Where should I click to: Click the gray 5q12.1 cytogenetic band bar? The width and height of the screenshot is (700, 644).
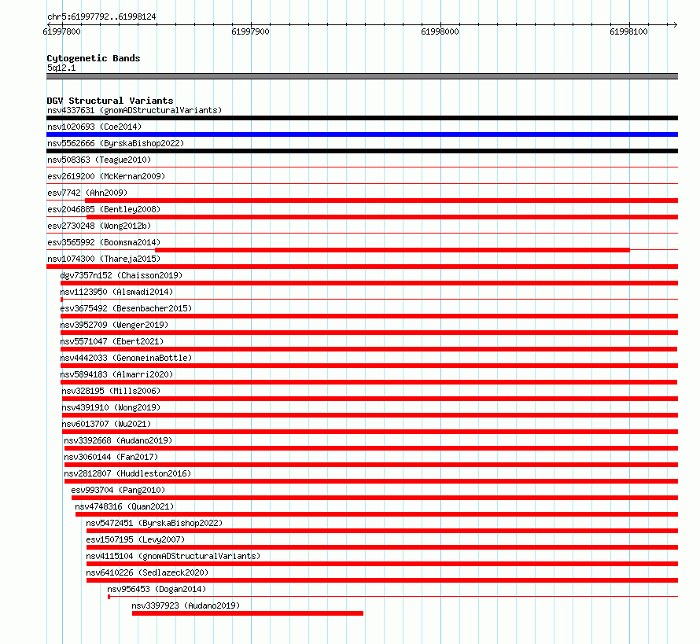(362, 76)
